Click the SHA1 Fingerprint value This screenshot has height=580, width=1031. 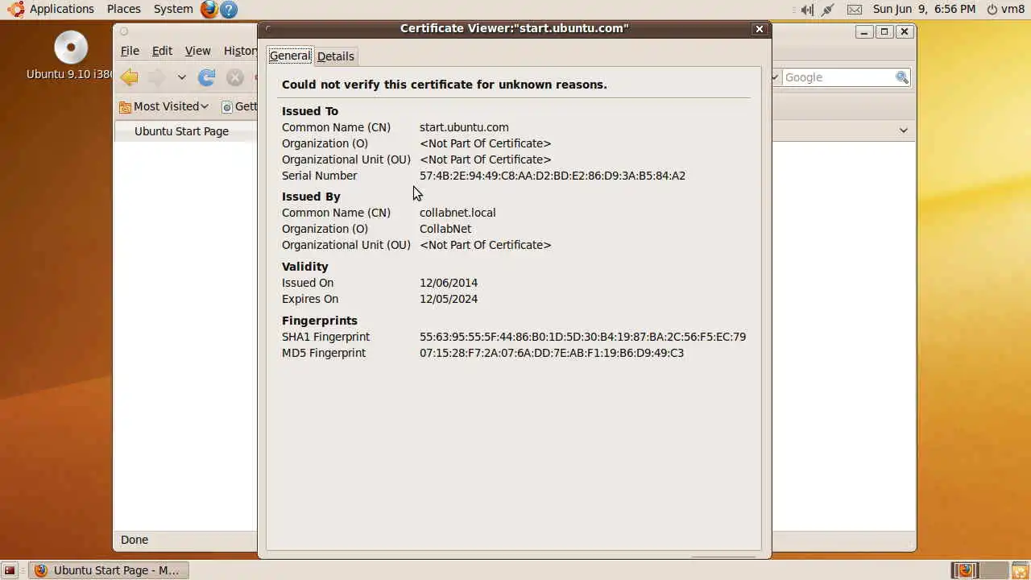pyautogui.click(x=582, y=337)
